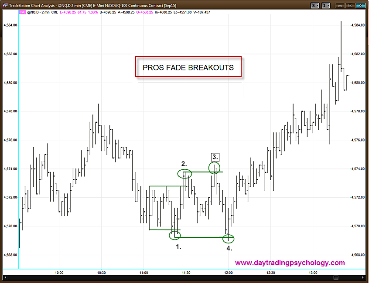Click the scroll-right arrow on horizontal scrollbar

tap(364, 277)
